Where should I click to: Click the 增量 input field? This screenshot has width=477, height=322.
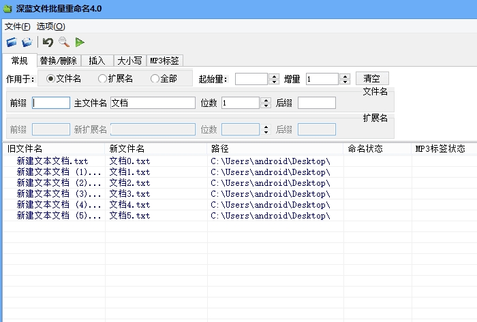tap(322, 79)
